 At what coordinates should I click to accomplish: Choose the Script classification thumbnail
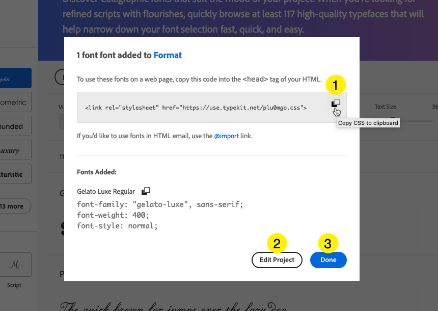click(15, 265)
